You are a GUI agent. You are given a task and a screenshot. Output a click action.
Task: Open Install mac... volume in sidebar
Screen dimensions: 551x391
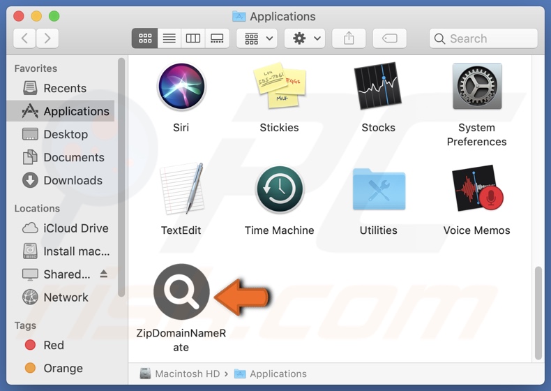pos(61,251)
